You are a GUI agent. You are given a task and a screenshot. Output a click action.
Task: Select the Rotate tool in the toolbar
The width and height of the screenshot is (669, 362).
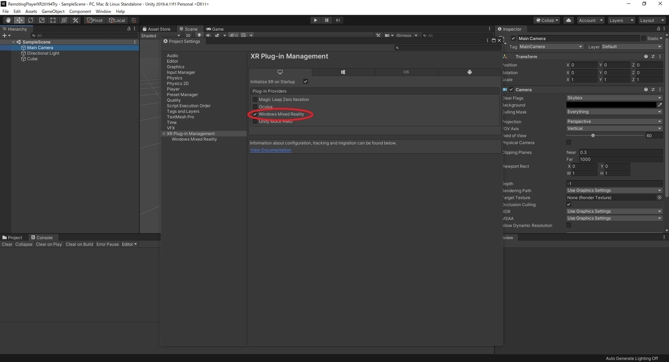pos(30,20)
